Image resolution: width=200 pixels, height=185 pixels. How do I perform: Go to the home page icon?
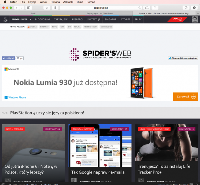[x=47, y=8]
